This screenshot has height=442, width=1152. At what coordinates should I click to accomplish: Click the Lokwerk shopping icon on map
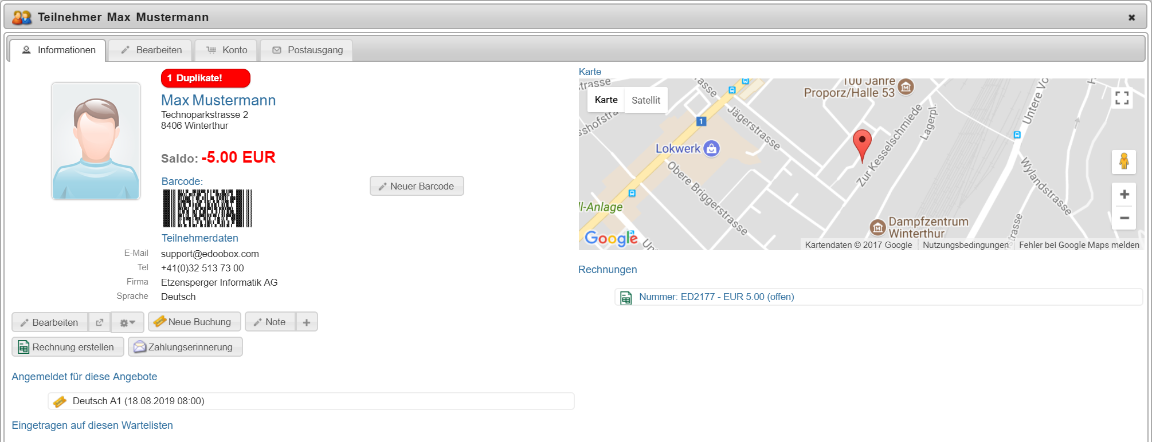[x=711, y=148]
